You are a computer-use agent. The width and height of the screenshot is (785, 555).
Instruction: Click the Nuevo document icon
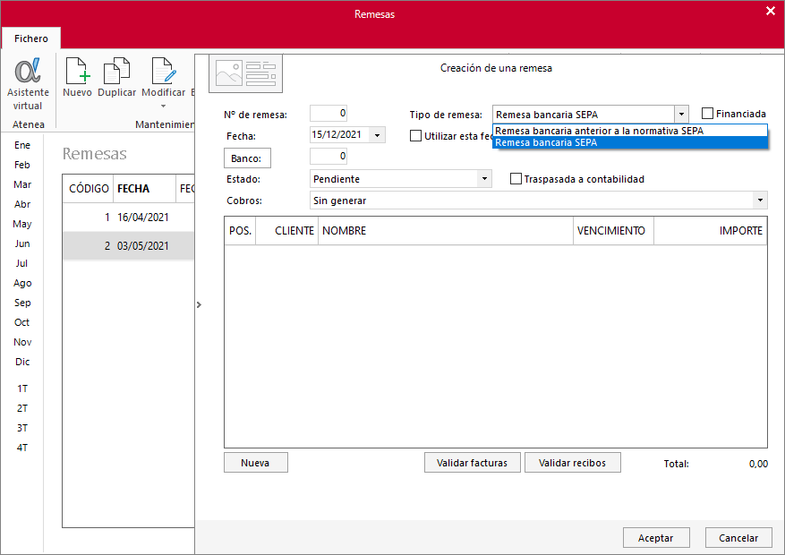[78, 71]
